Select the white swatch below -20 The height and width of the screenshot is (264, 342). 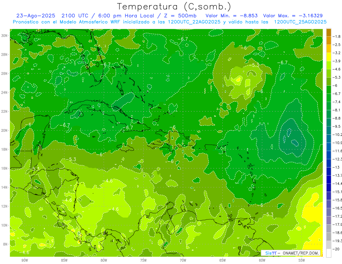click(x=329, y=253)
